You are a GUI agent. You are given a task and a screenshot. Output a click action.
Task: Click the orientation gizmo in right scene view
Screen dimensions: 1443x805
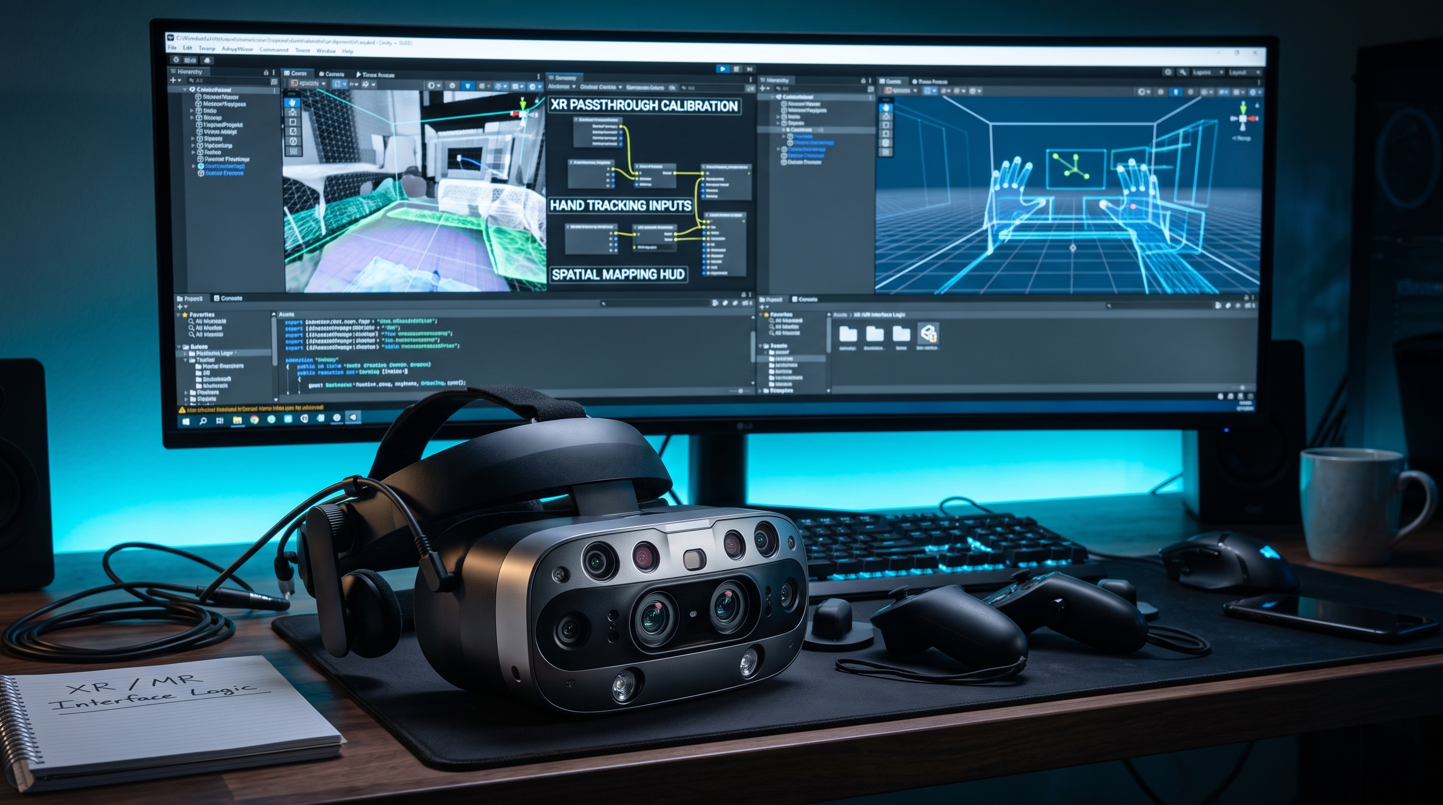coord(1243,118)
